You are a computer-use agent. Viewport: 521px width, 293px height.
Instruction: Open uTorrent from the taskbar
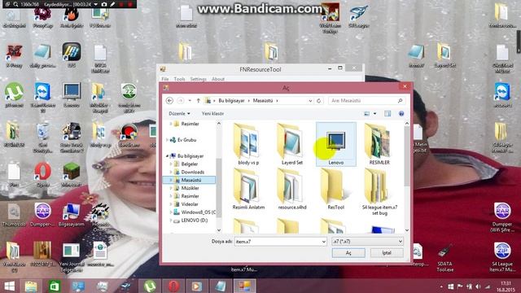tap(150, 286)
